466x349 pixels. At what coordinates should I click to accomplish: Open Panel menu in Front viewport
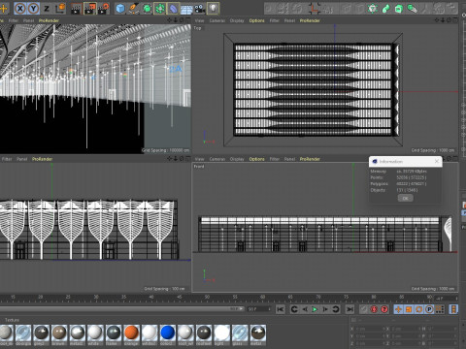point(289,159)
